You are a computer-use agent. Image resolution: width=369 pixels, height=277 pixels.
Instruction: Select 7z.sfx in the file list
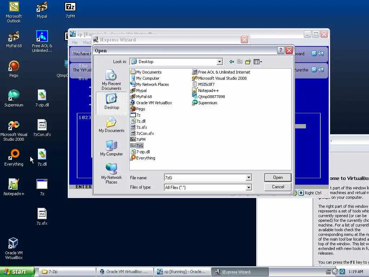coord(139,127)
